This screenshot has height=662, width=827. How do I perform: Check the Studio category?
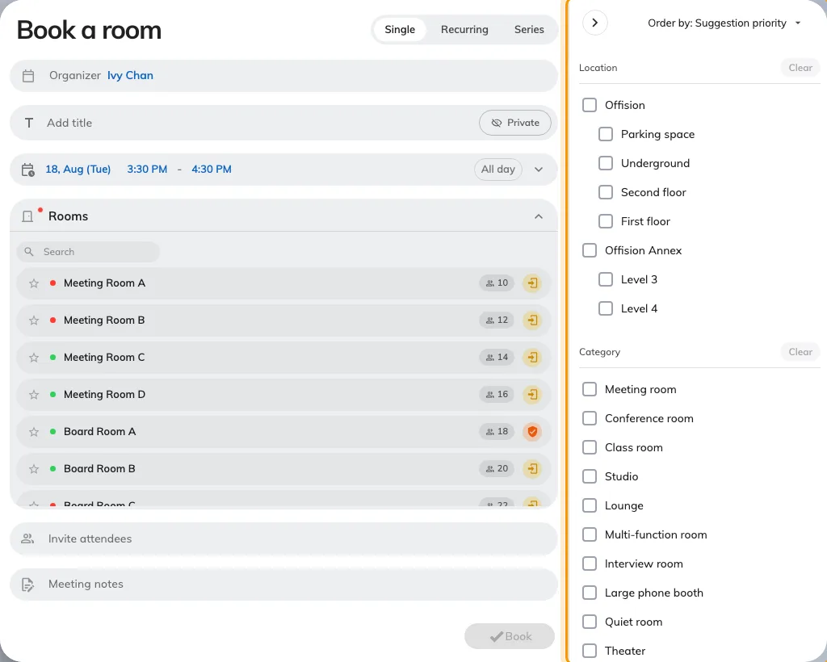(x=589, y=476)
